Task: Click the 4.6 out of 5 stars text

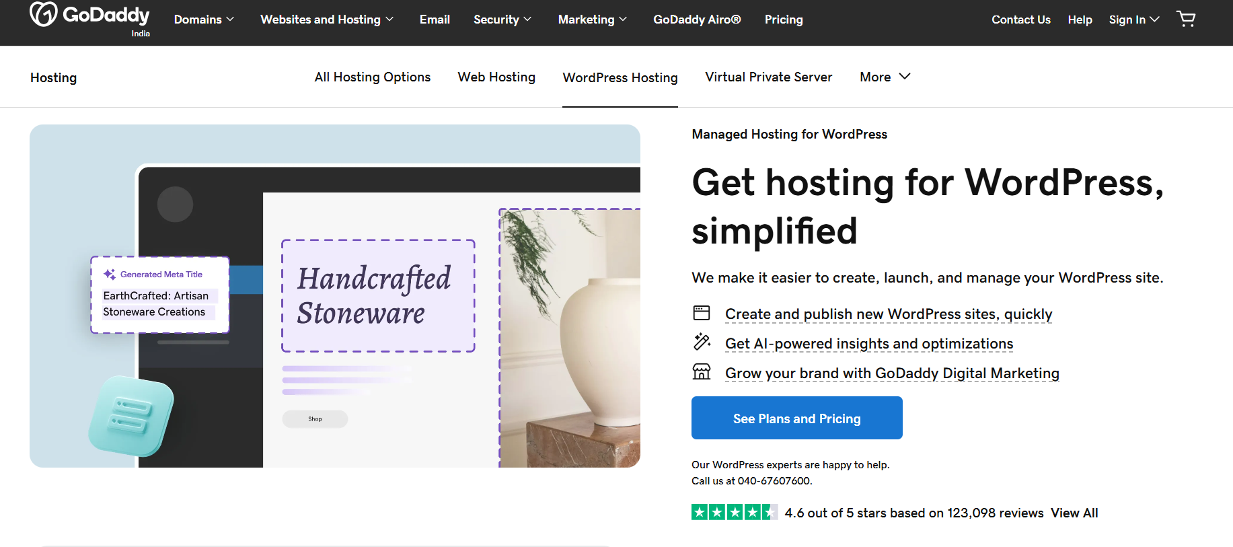Action: (914, 513)
